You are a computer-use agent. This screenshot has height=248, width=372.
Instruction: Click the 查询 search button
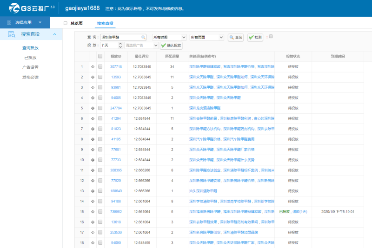tap(236, 38)
